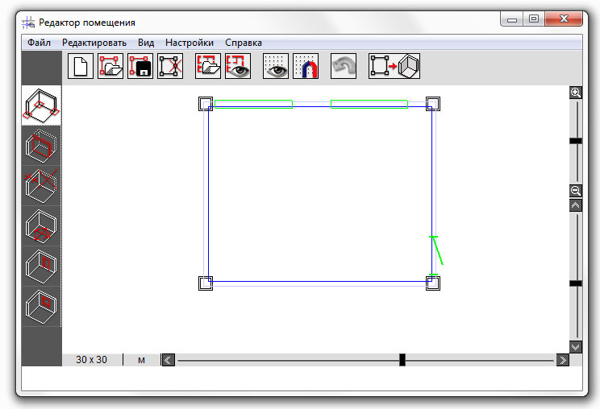Open the Вид menu
This screenshot has width=600, height=409.
tap(146, 43)
